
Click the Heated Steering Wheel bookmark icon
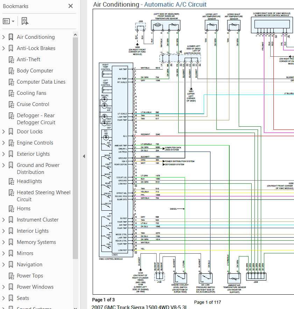(11, 192)
